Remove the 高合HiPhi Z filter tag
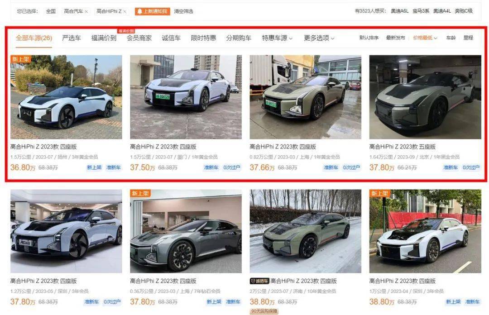The width and height of the screenshot is (489, 315). (125, 11)
